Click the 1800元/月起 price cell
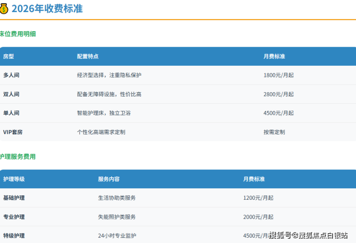The image size is (356, 243). pyautogui.click(x=279, y=75)
